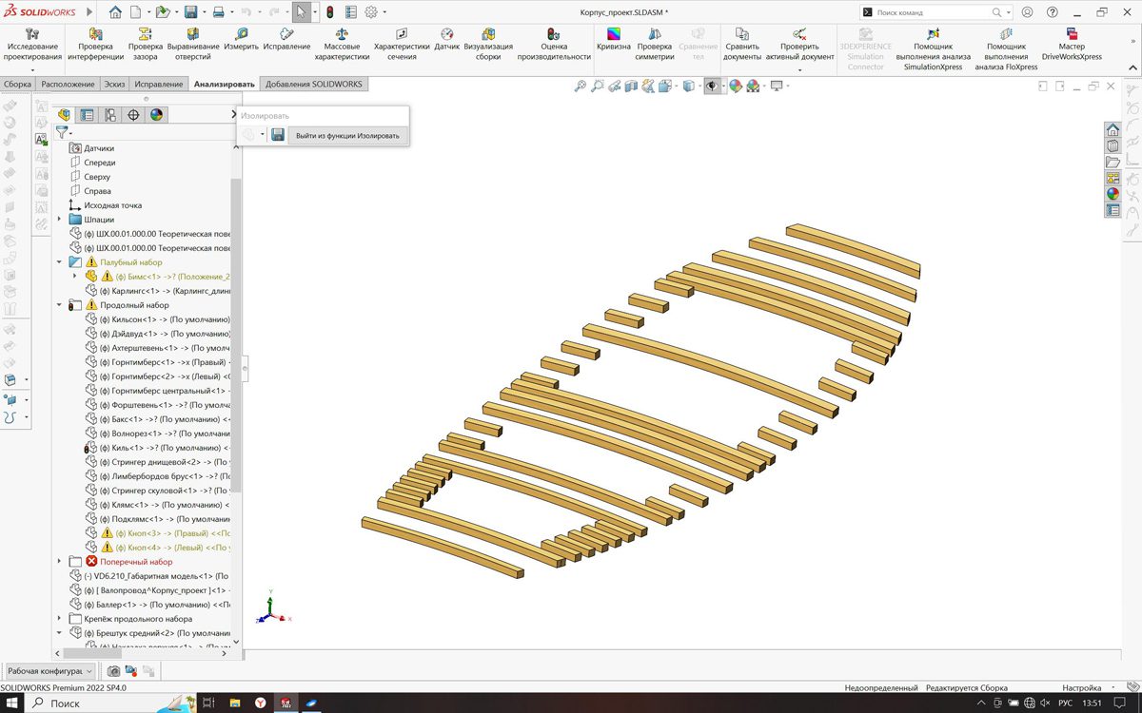Click Выйти из функции Изолировать button
Screen dimensions: 1142x713
[347, 136]
